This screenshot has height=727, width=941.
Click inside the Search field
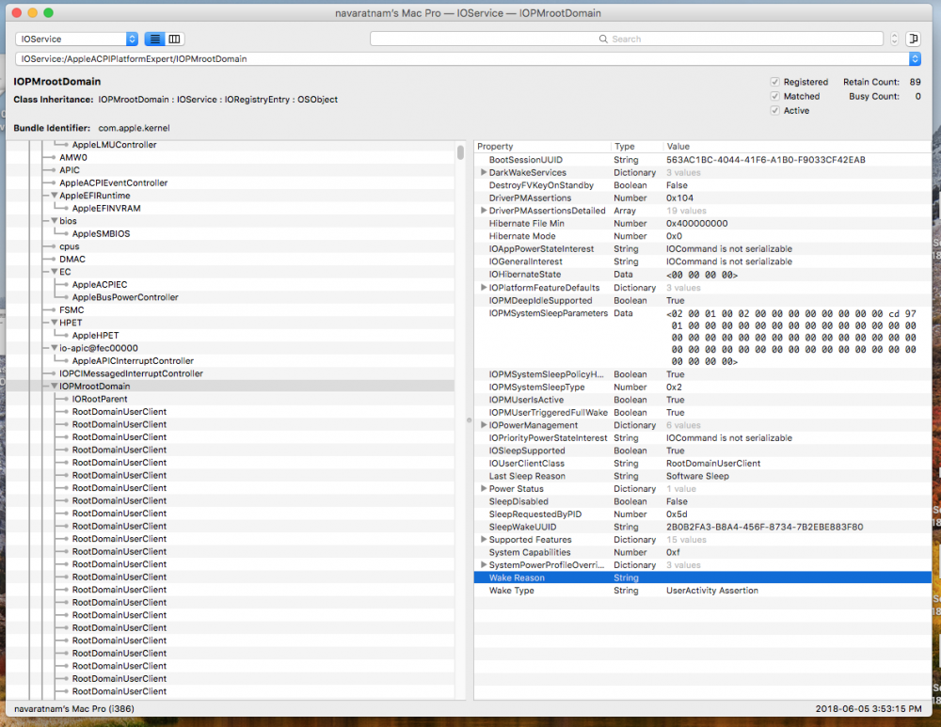click(627, 39)
